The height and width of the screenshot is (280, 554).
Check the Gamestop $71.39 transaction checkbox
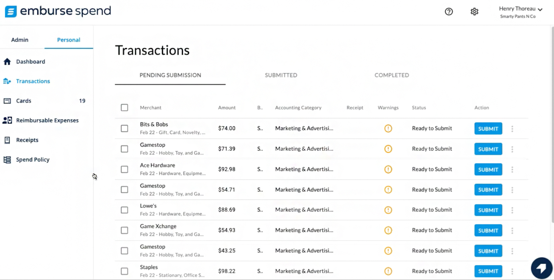(x=124, y=149)
